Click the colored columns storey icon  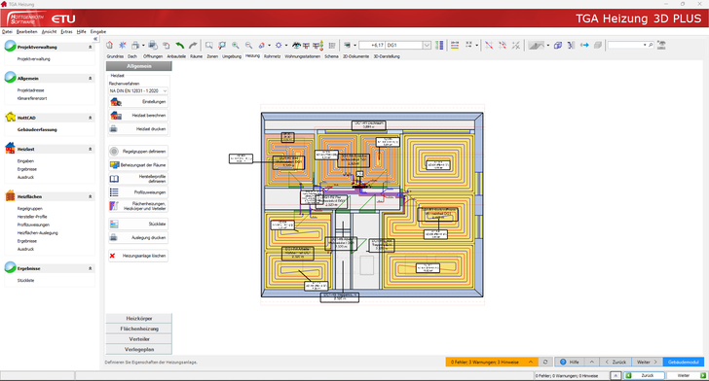pos(439,45)
